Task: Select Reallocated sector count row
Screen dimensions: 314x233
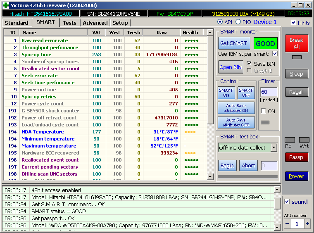Action: [x=105, y=69]
